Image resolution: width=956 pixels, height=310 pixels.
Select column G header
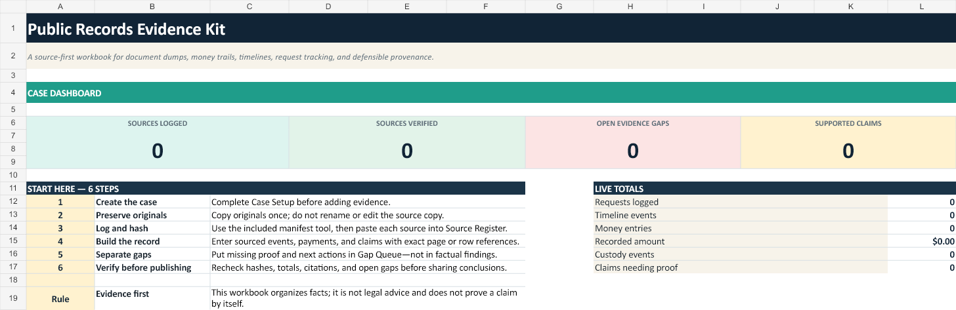559,6
